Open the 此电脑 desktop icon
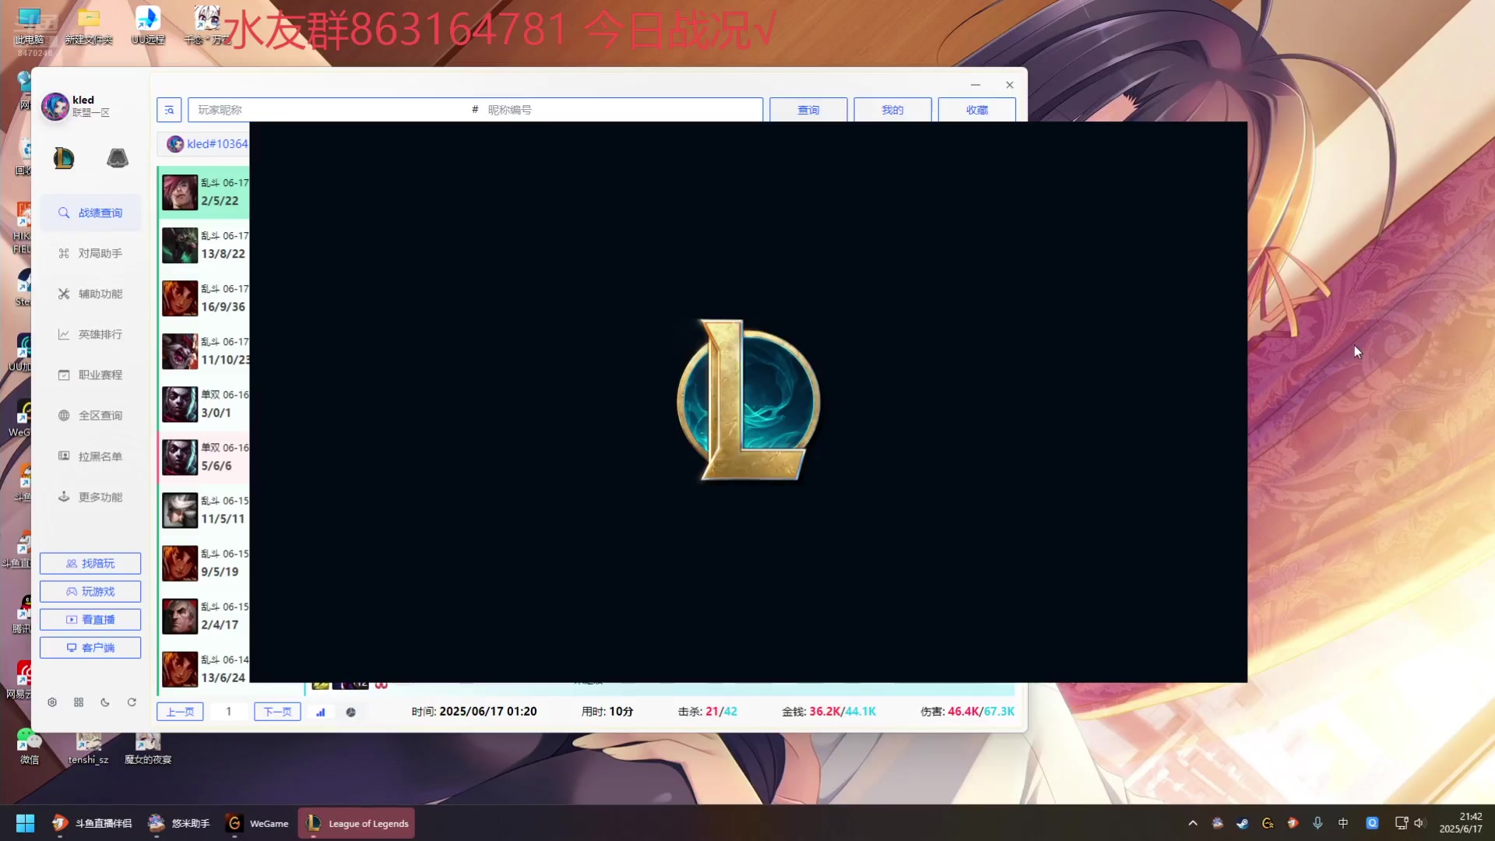This screenshot has width=1495, height=841. tap(30, 25)
